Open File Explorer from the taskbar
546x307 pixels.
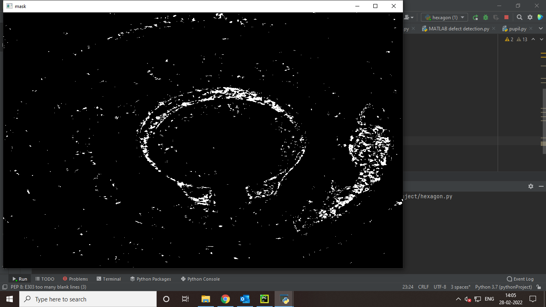pos(205,299)
